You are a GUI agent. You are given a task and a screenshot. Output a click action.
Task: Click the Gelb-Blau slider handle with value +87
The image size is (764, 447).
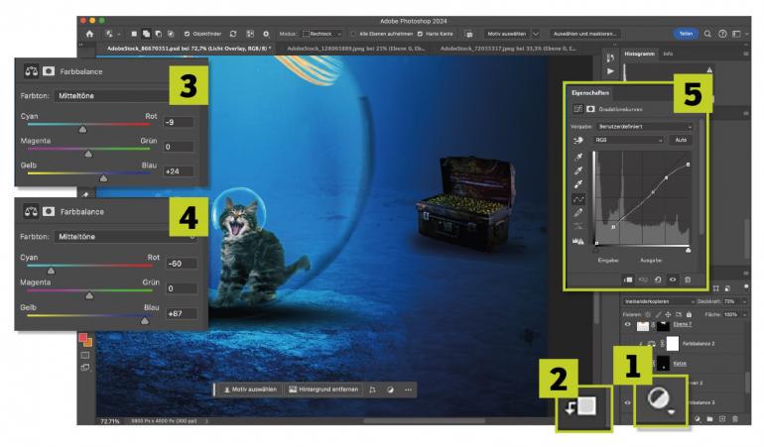tap(145, 321)
